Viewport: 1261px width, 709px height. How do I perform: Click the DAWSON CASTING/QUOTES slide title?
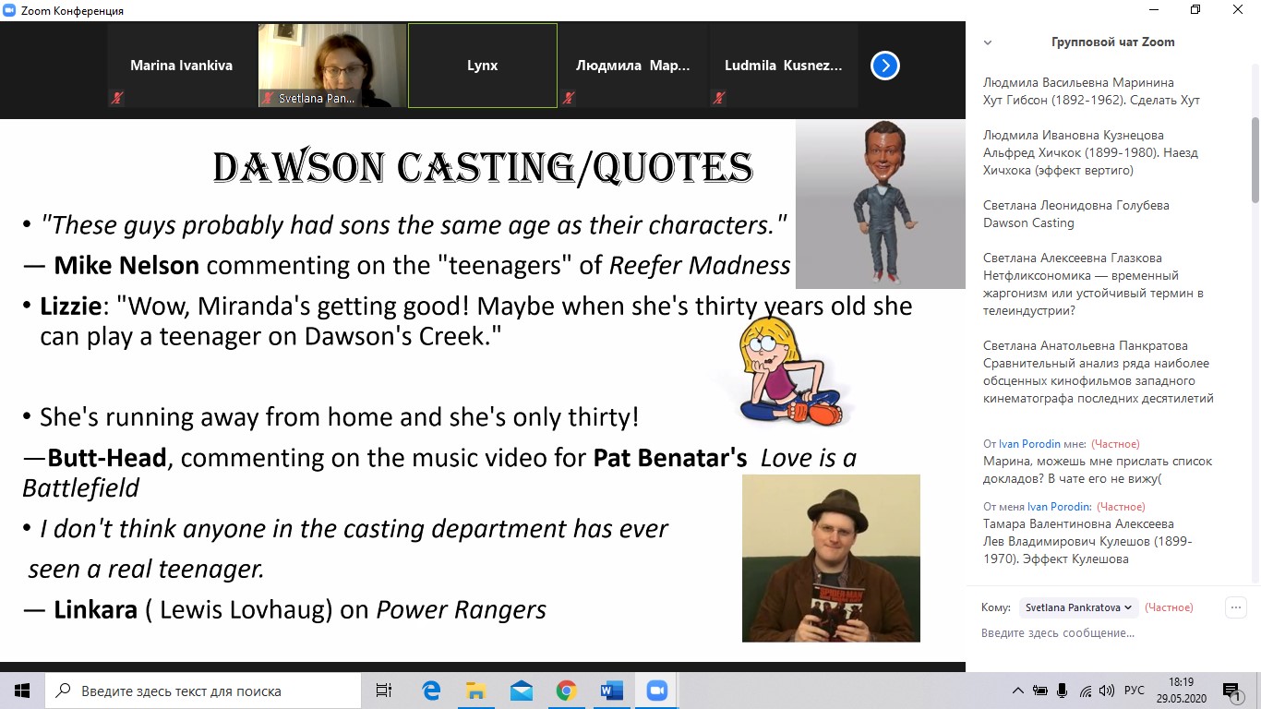483,167
